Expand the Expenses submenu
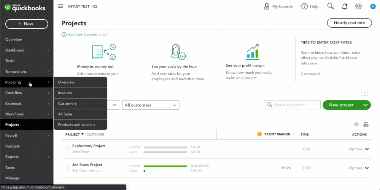Viewport: 380px width, 190px height. (48, 103)
